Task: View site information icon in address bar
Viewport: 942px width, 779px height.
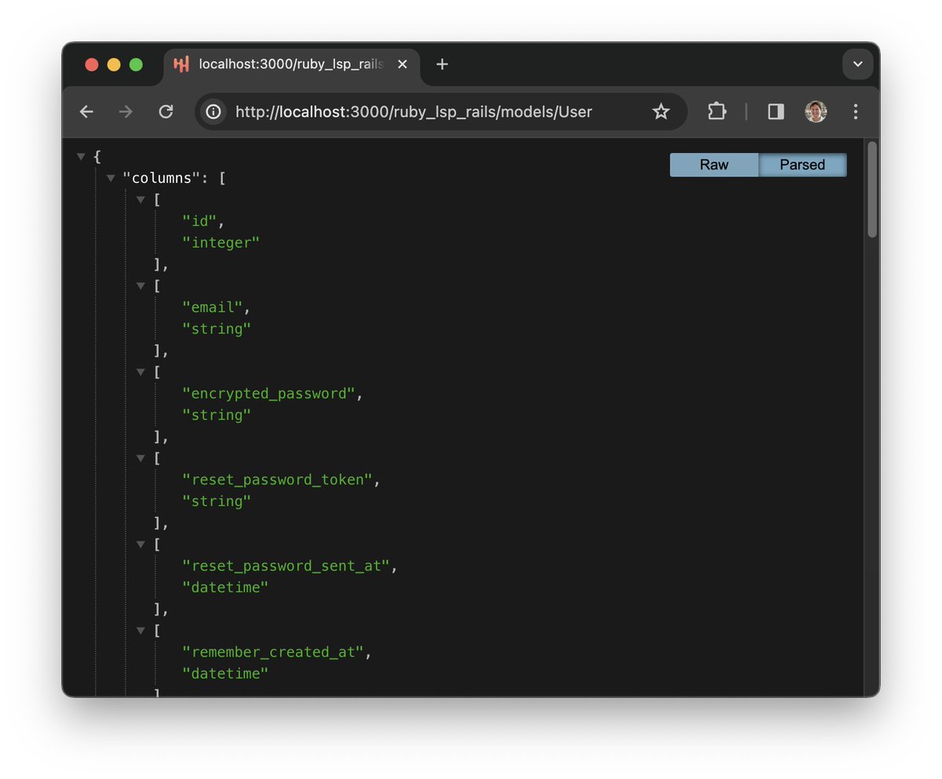Action: 214,112
